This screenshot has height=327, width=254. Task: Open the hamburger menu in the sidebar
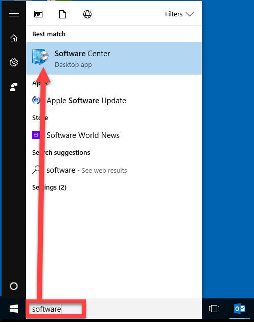tap(14, 14)
